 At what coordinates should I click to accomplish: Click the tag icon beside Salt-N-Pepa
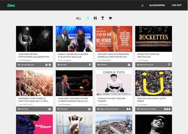point(19,109)
